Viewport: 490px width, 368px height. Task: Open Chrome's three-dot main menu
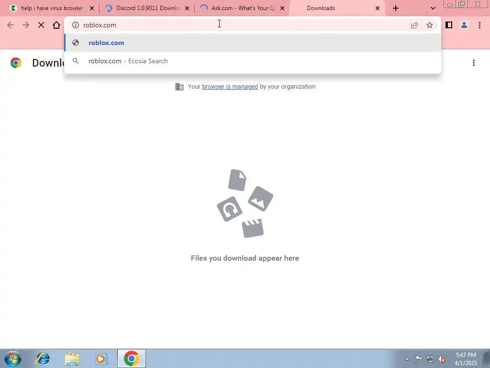point(479,25)
